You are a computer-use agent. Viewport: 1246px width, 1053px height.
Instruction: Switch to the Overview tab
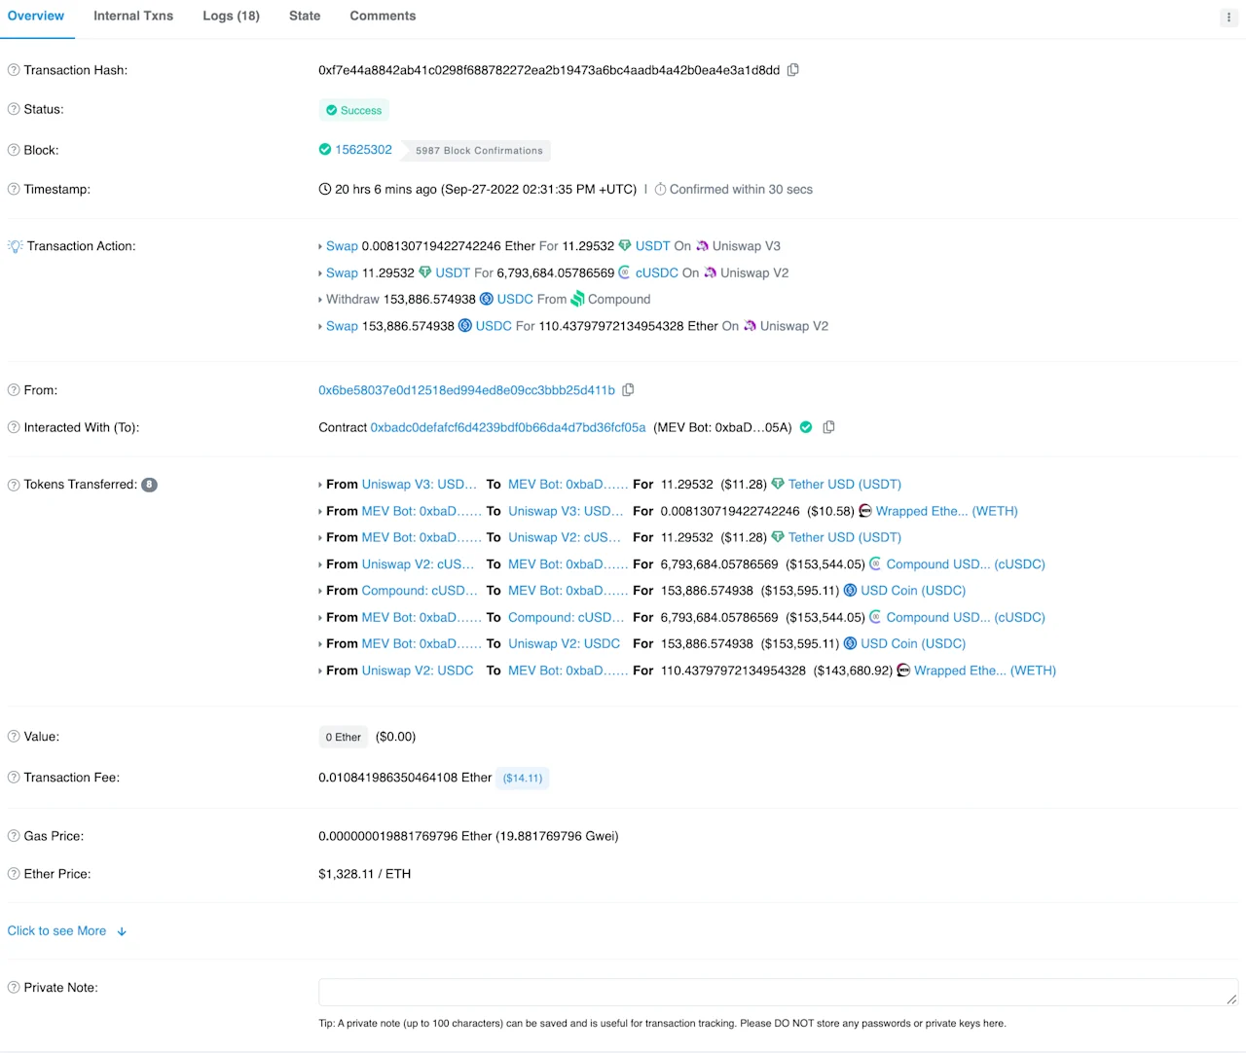click(x=36, y=17)
